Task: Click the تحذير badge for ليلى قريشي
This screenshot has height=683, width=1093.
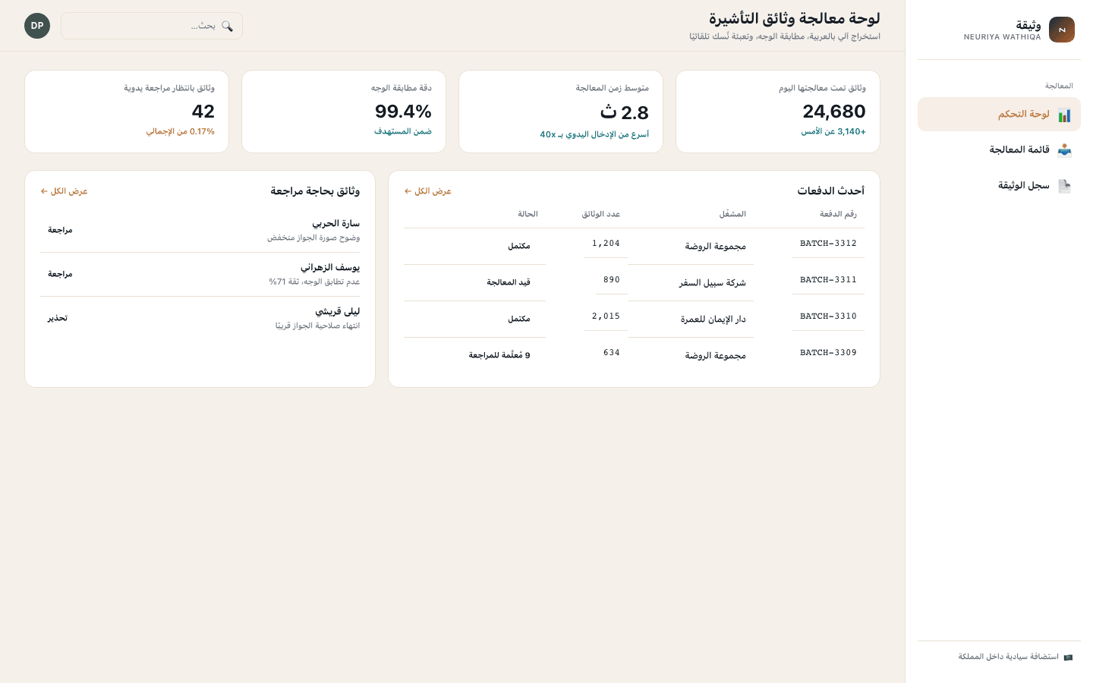Action: click(58, 318)
